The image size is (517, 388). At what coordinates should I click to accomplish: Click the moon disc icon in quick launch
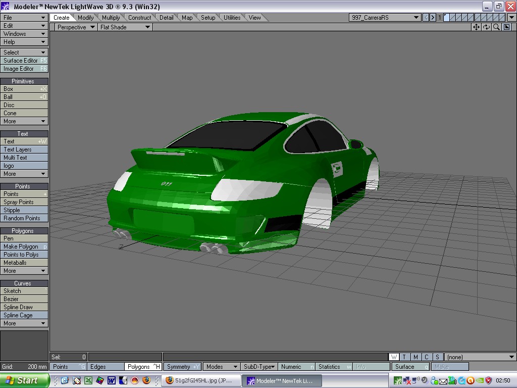pyautogui.click(x=123, y=380)
